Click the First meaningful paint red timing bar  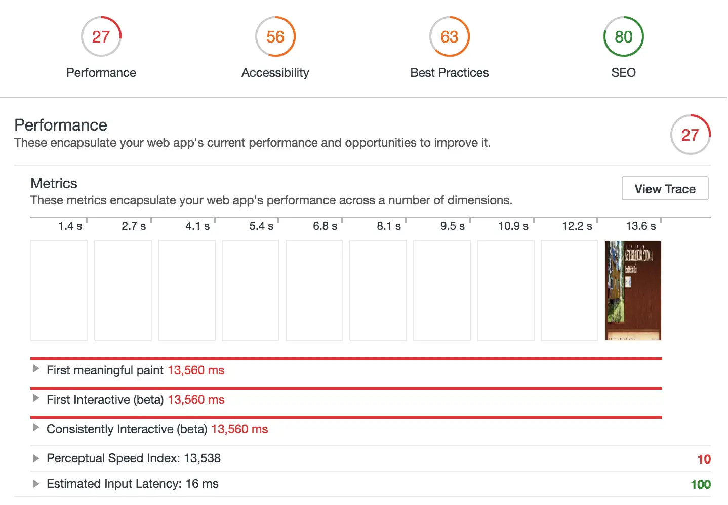click(346, 359)
